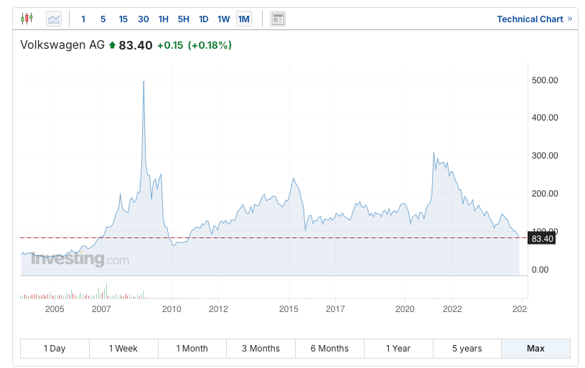The image size is (585, 368).
Task: Click the 300.00 y-axis label
Action: tap(545, 156)
